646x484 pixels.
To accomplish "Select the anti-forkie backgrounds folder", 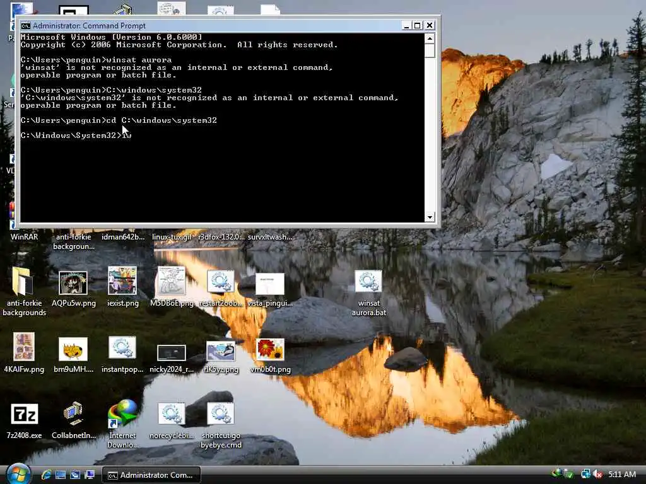I will [24, 291].
